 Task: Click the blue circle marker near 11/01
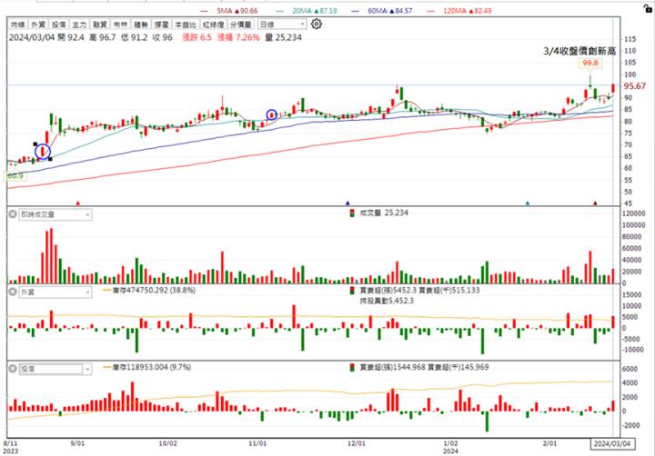tap(271, 114)
